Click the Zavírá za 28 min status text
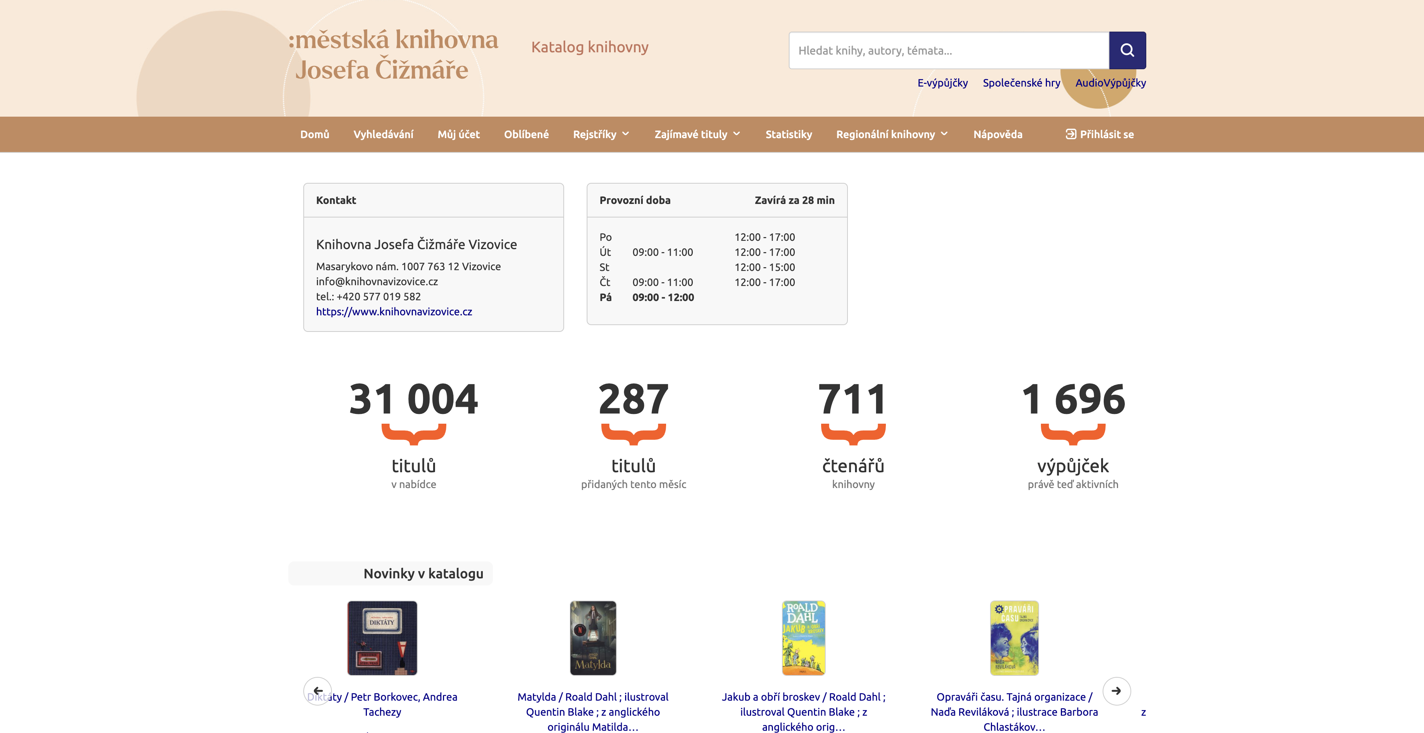This screenshot has height=733, width=1424. (794, 200)
